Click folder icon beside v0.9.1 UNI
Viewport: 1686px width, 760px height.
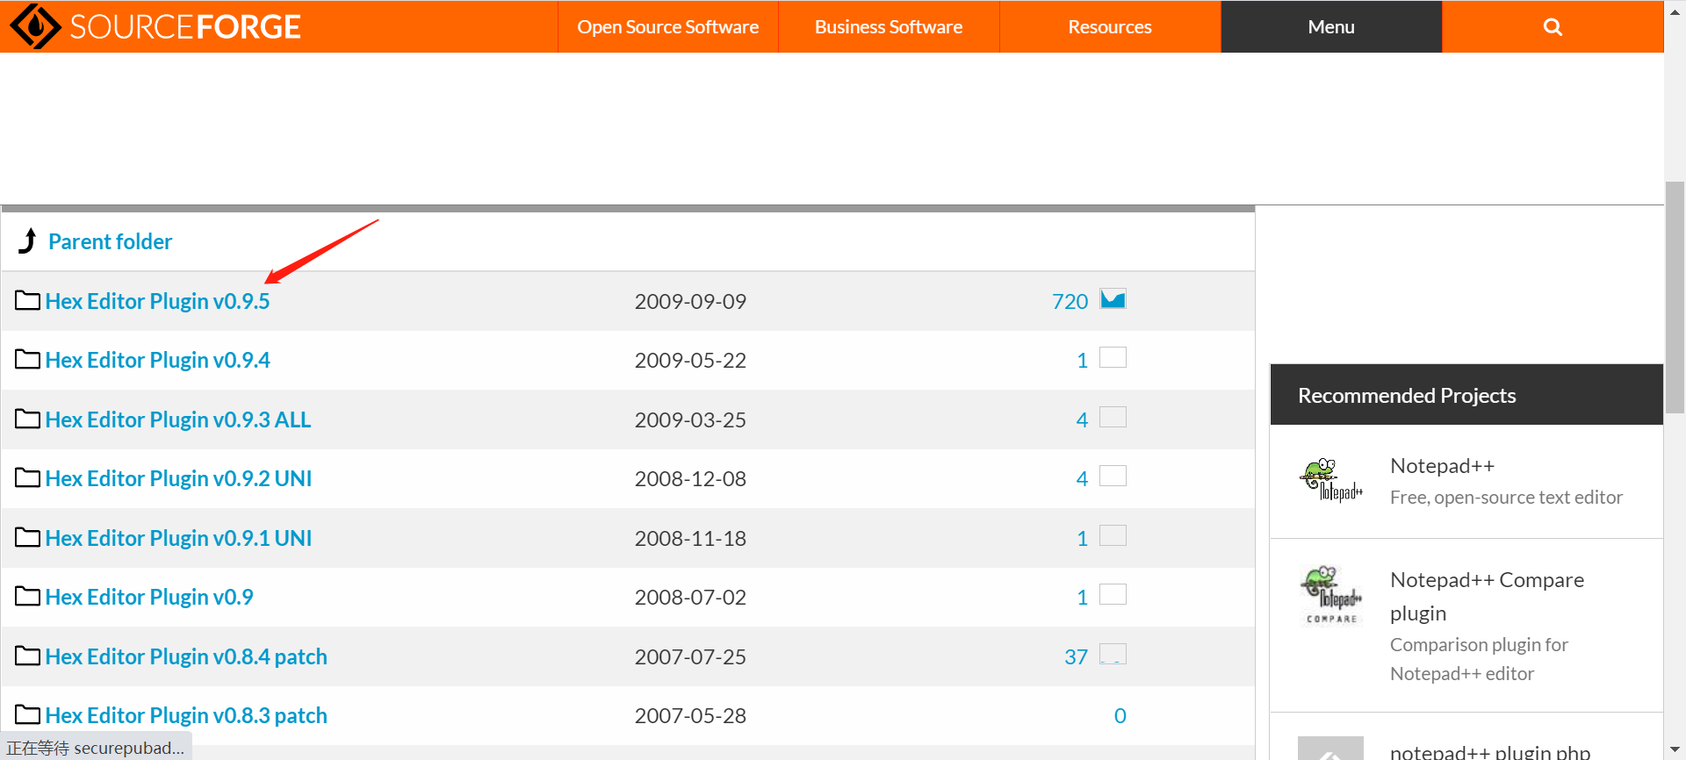click(28, 537)
